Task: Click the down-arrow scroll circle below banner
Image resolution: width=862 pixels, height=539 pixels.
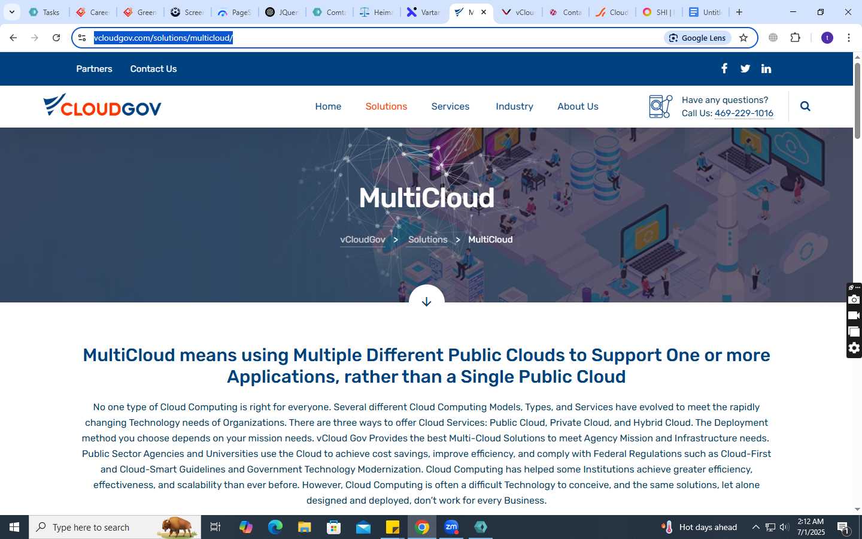Action: pyautogui.click(x=426, y=301)
